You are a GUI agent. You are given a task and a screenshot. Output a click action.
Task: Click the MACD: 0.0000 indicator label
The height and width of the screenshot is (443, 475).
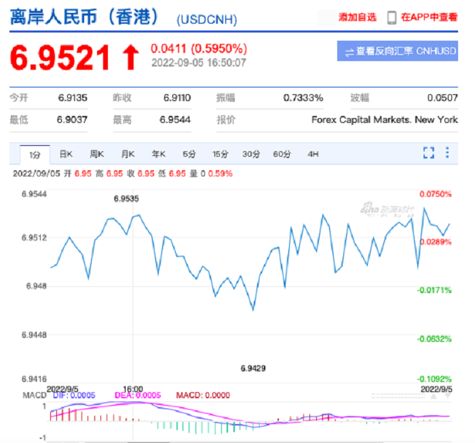[x=203, y=395]
